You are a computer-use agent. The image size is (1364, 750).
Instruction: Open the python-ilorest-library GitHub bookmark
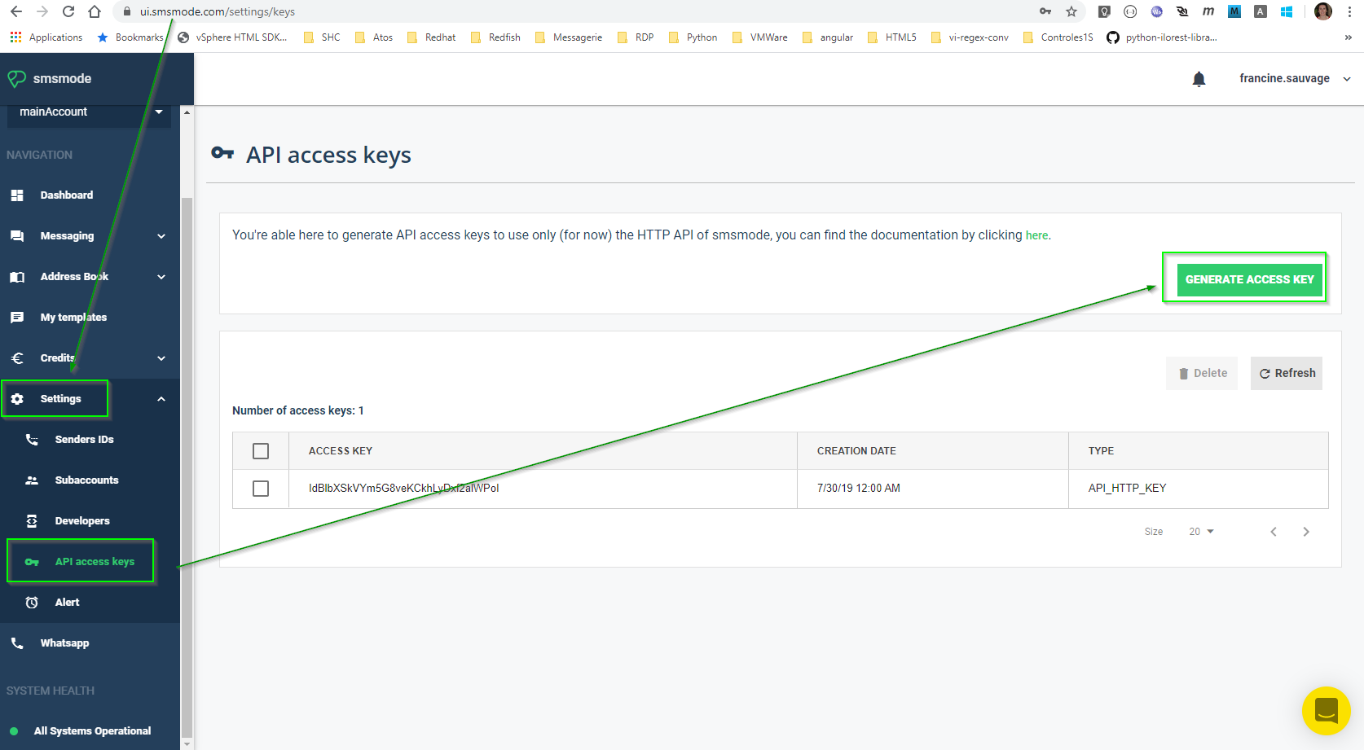(x=1161, y=37)
